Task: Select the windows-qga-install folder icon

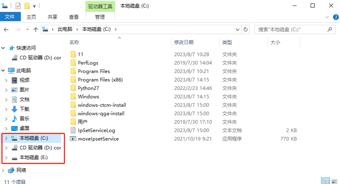Action: tap(73, 113)
